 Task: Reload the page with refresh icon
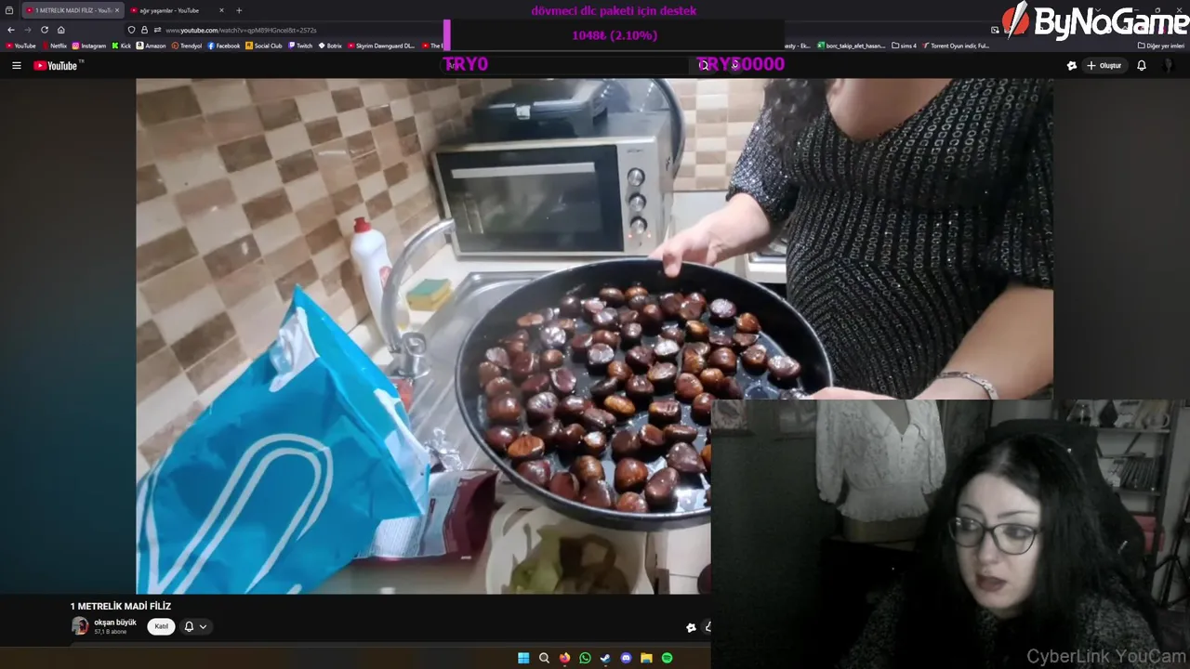tap(44, 30)
